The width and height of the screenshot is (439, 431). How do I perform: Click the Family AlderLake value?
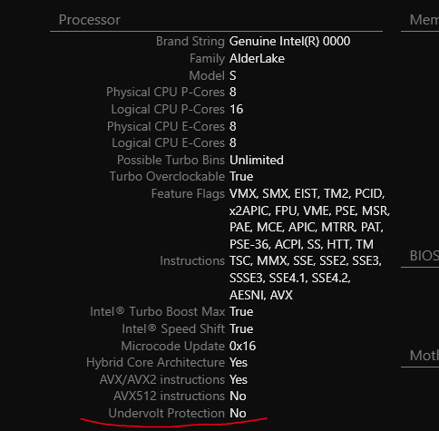(257, 58)
